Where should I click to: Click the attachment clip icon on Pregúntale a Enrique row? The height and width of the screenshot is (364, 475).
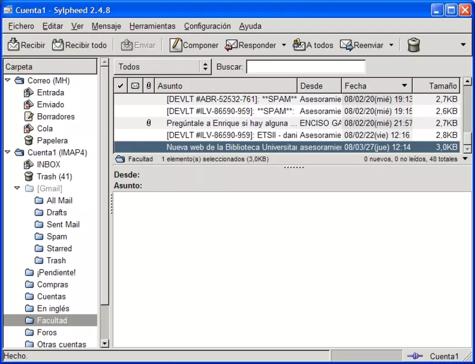(148, 123)
